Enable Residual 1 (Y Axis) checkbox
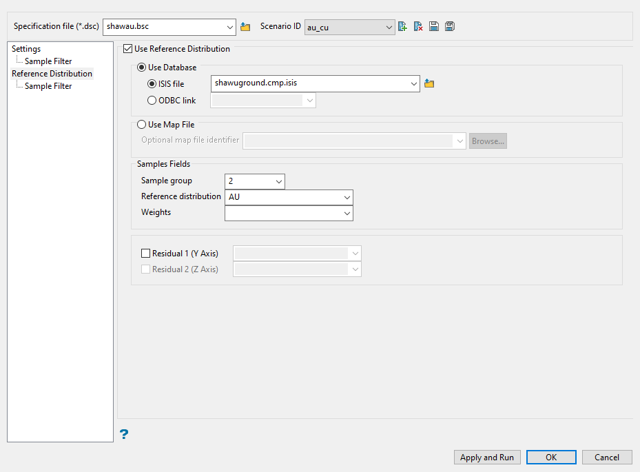This screenshot has height=472, width=640. (x=145, y=254)
